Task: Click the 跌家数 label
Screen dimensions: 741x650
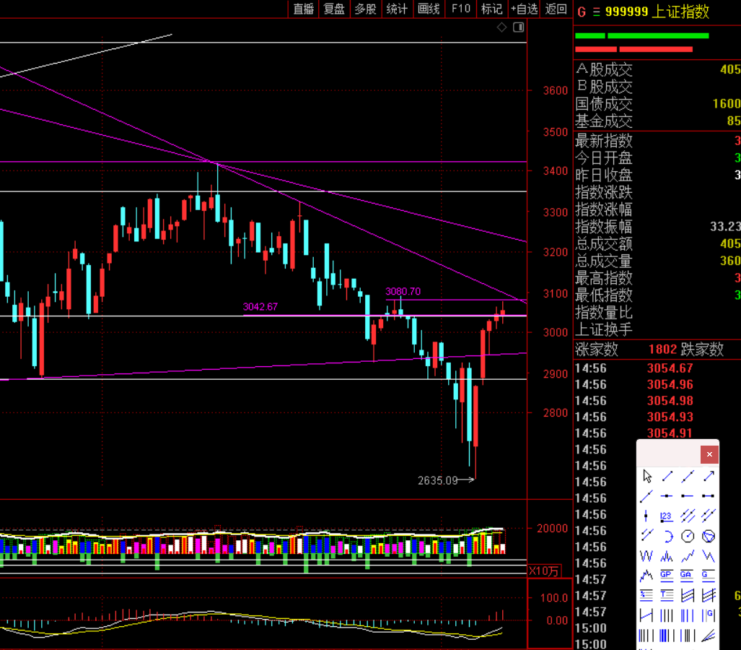Action: (x=702, y=350)
